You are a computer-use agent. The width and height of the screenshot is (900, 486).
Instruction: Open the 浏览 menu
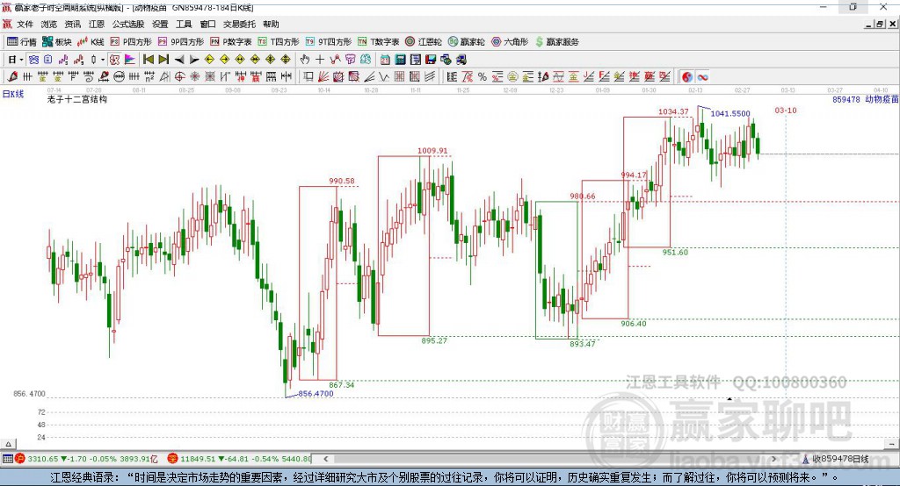(x=49, y=24)
